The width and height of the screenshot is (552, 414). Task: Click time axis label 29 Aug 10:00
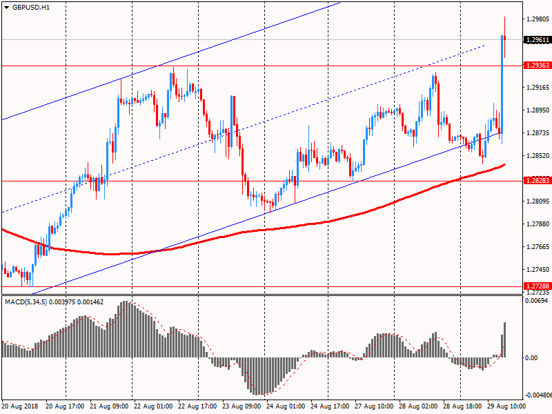(506, 406)
